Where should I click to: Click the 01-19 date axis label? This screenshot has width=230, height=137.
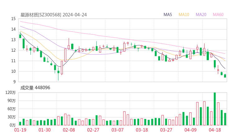[x=20, y=130]
